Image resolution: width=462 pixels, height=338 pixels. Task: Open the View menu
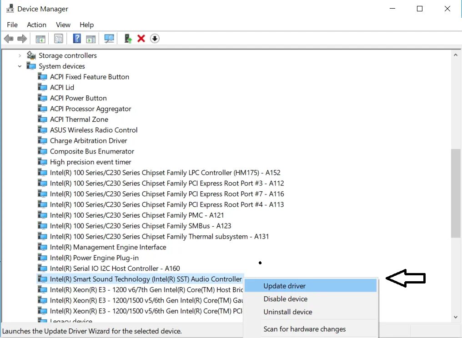[63, 25]
